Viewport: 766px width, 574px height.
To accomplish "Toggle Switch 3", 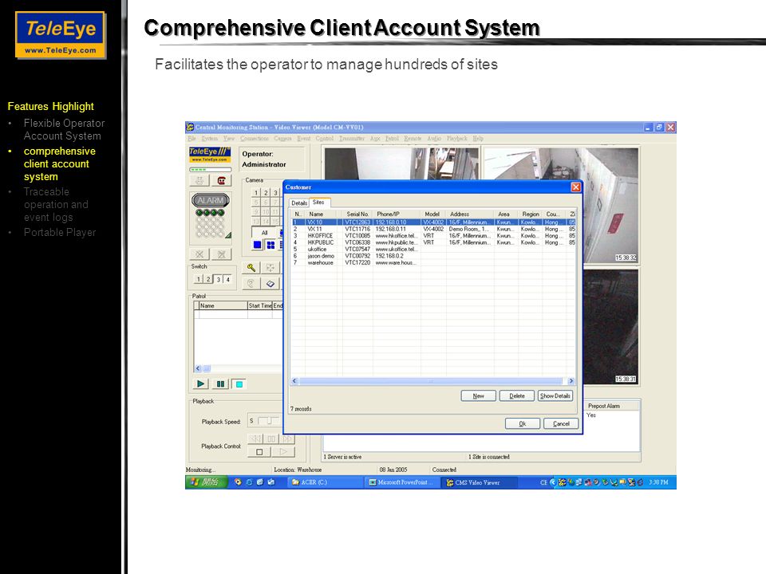I will 219,279.
